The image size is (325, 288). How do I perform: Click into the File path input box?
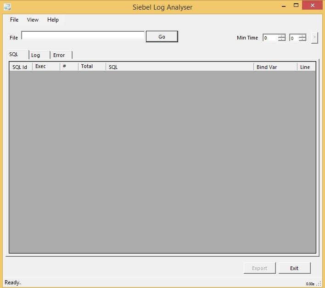[x=83, y=35]
